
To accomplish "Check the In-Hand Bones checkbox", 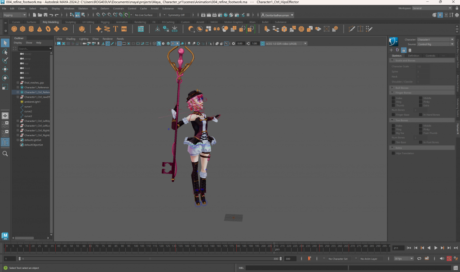I will pos(420,115).
